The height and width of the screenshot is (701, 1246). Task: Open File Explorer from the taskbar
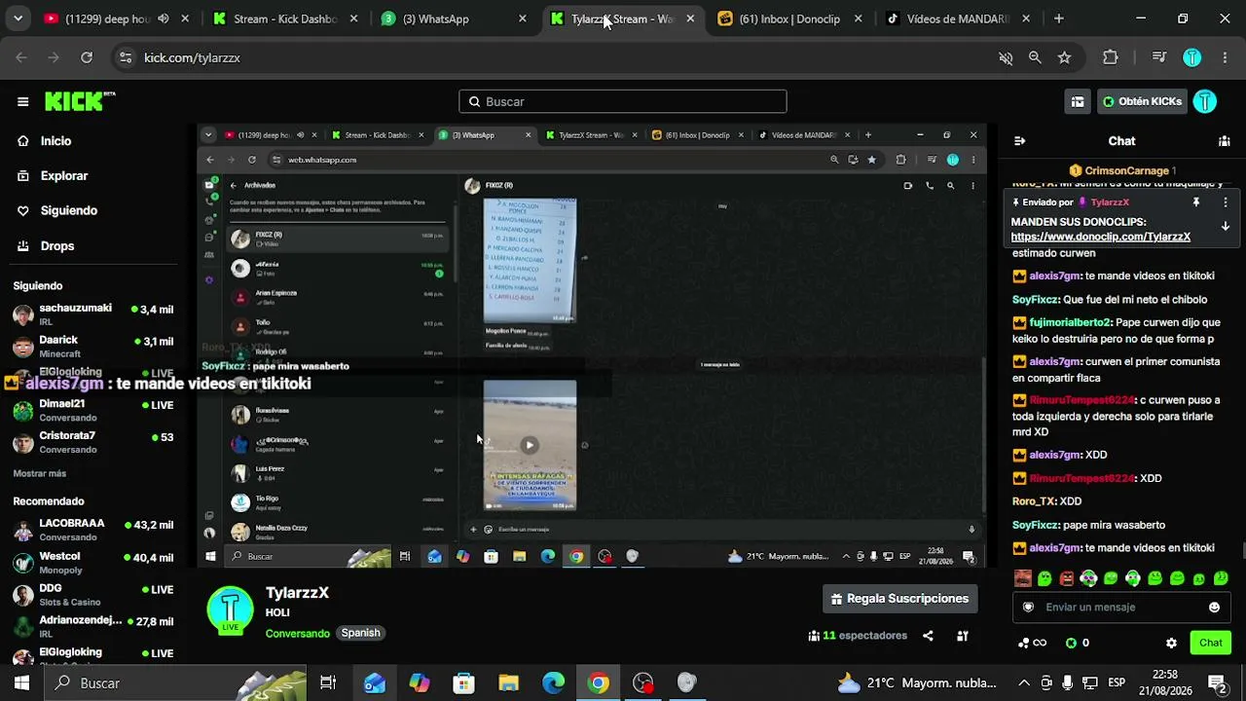(x=508, y=683)
